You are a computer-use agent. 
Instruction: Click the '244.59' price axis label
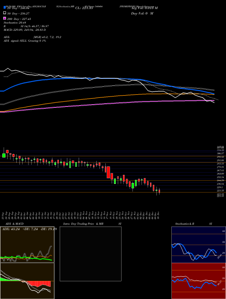[x=220, y=180]
